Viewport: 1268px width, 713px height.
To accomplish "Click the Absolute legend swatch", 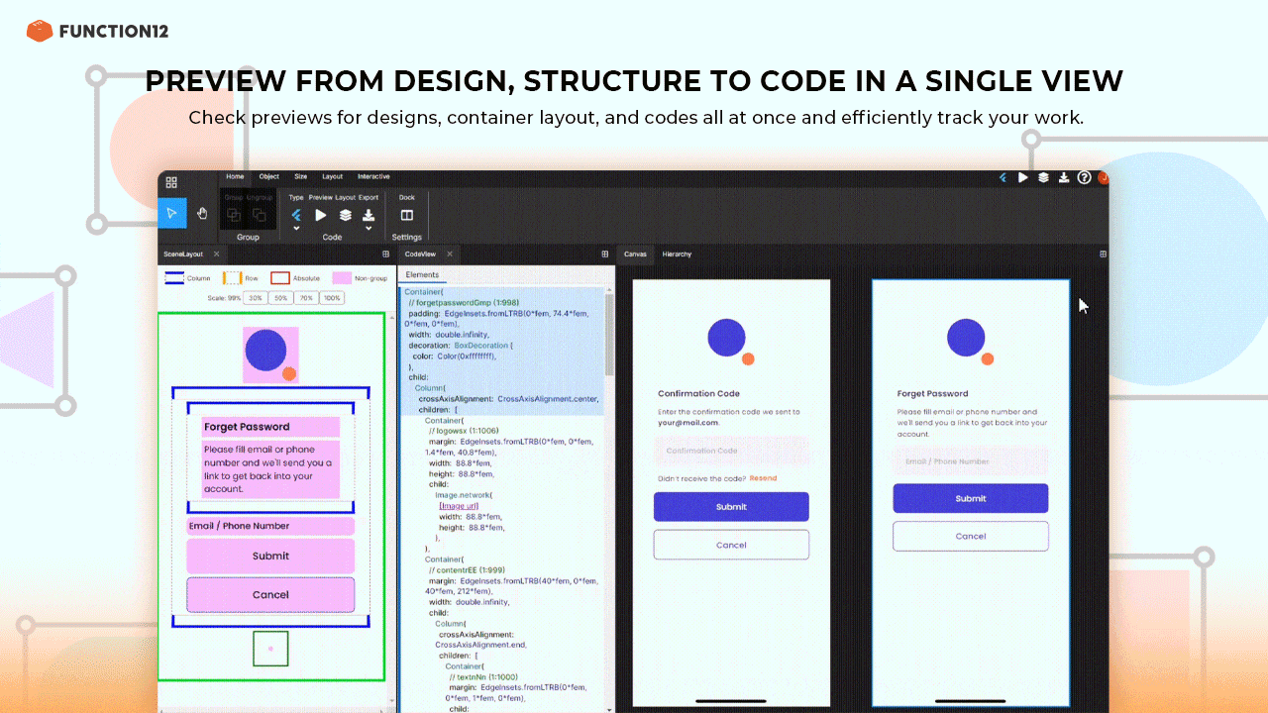I will point(280,278).
